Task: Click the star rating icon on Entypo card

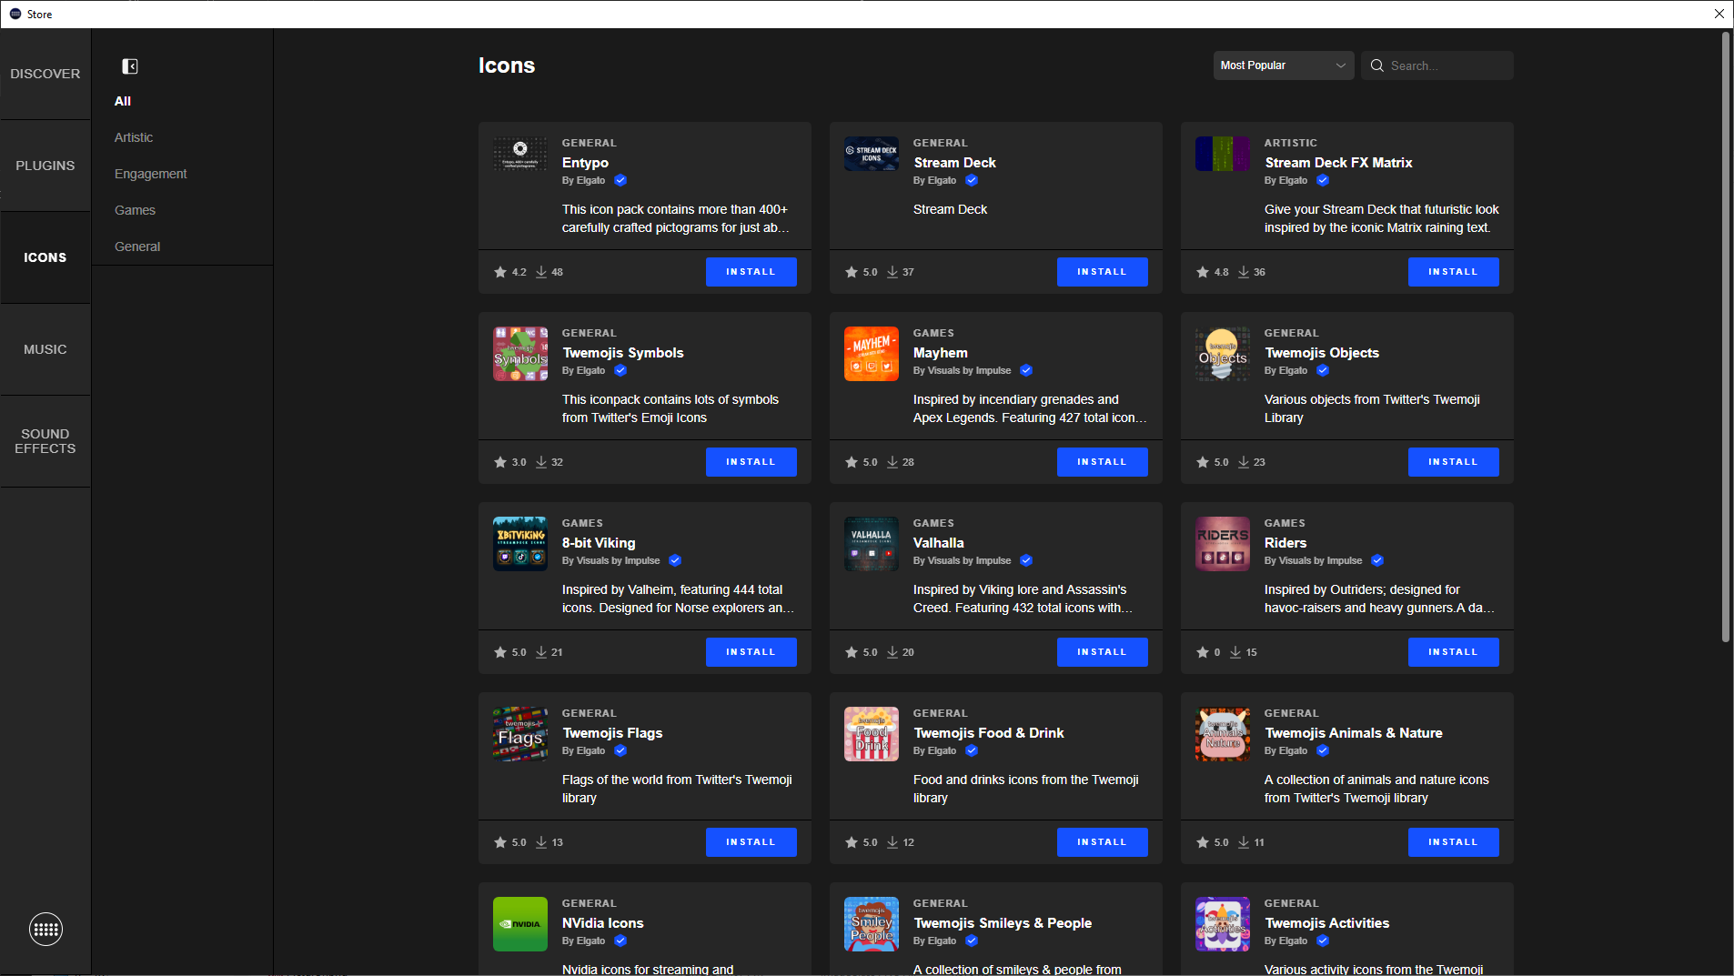Action: pyautogui.click(x=500, y=272)
